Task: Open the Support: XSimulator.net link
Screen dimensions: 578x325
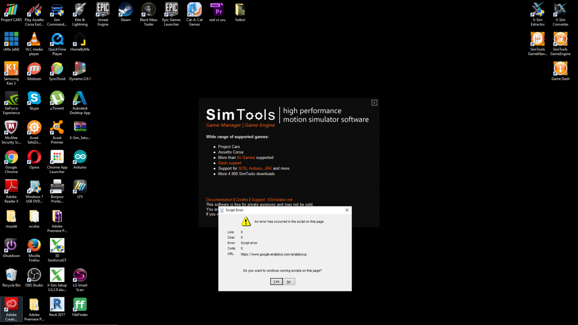Action: pos(272,200)
